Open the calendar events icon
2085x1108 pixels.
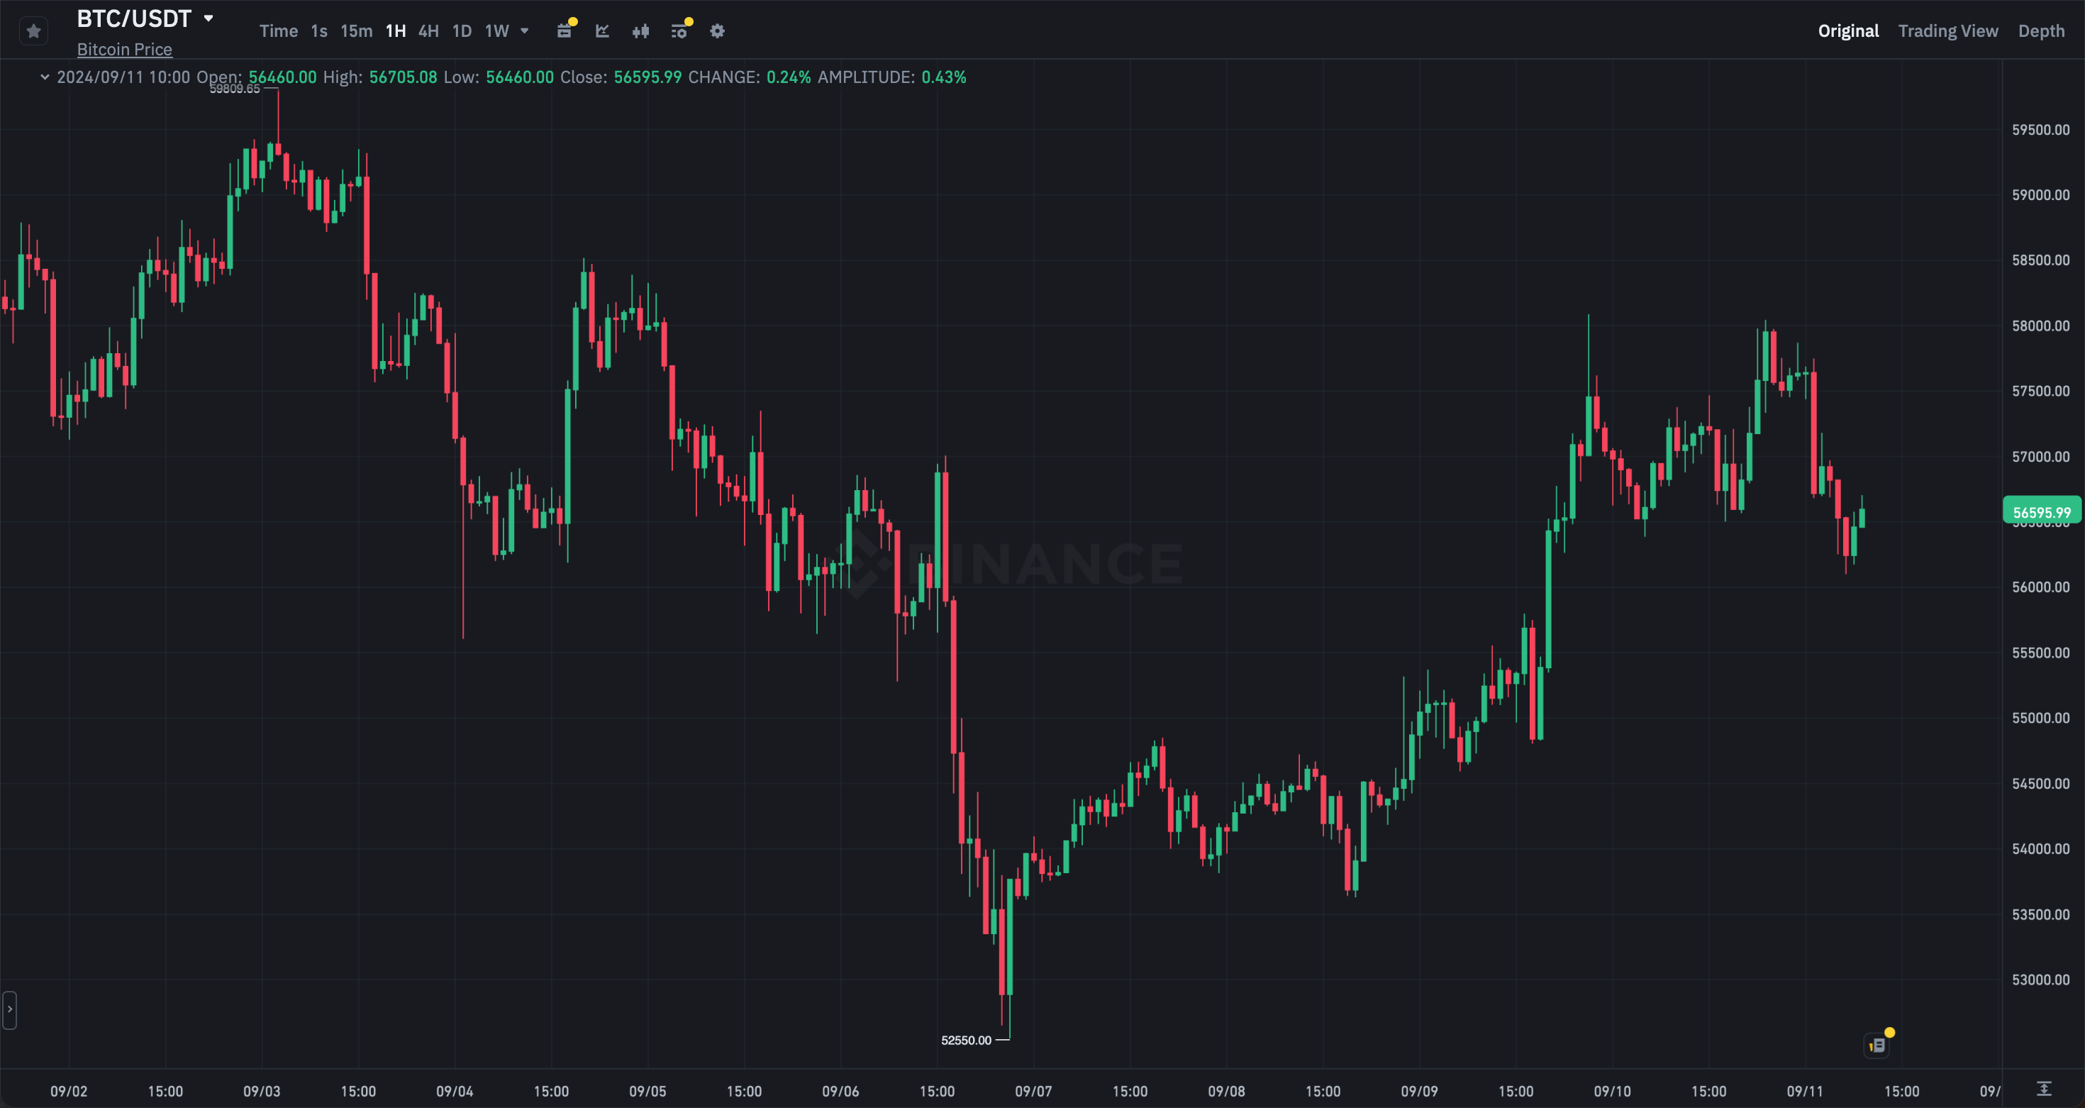[x=564, y=31]
